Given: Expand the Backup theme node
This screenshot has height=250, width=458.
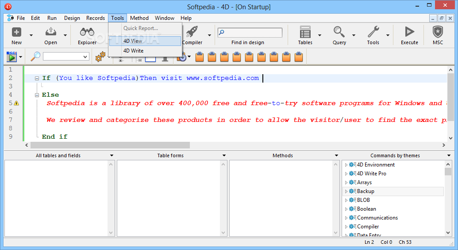Looking at the screenshot, I should click(x=346, y=191).
